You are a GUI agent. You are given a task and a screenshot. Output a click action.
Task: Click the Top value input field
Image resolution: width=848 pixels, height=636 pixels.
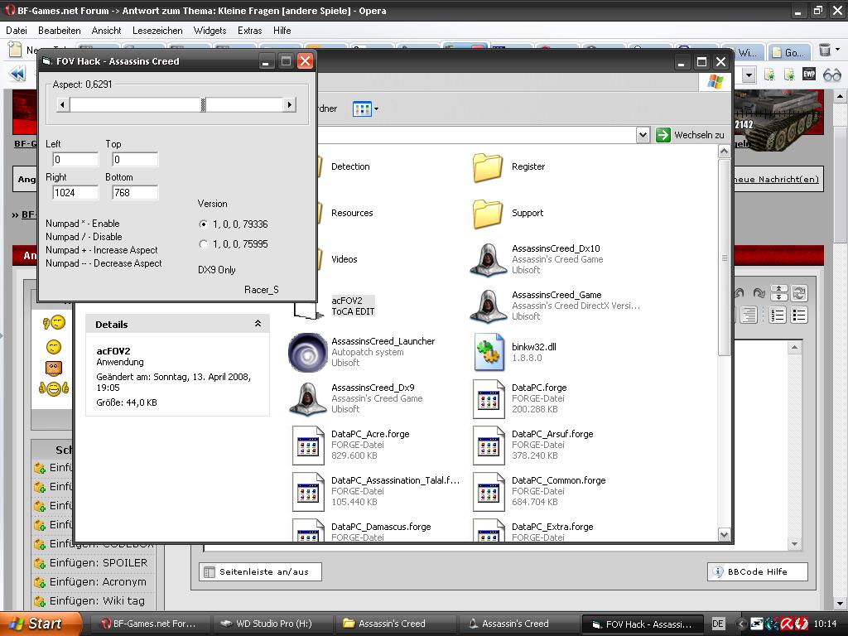click(135, 160)
